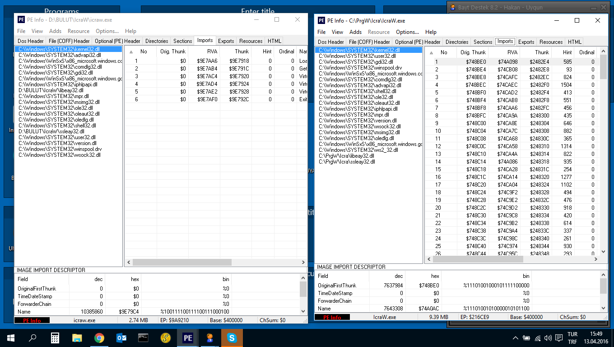Open Help menu in C:\PrgW IcraW.exe window
The image size is (614, 347).
(431, 32)
